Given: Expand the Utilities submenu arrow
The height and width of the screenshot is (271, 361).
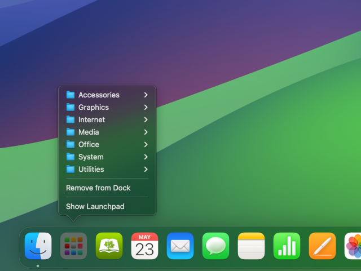Looking at the screenshot, I should pos(146,170).
